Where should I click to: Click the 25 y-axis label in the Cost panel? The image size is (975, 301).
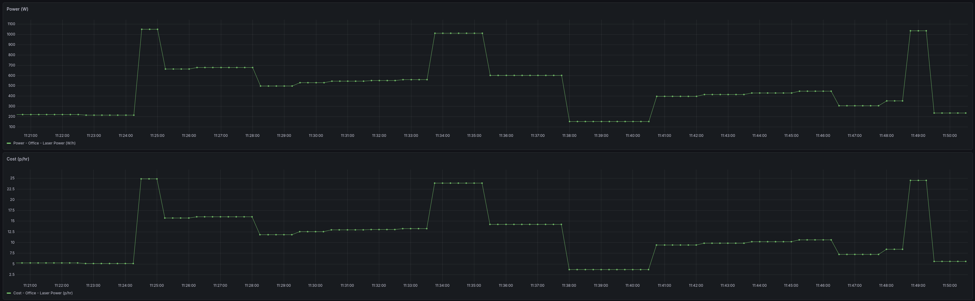[12, 178]
